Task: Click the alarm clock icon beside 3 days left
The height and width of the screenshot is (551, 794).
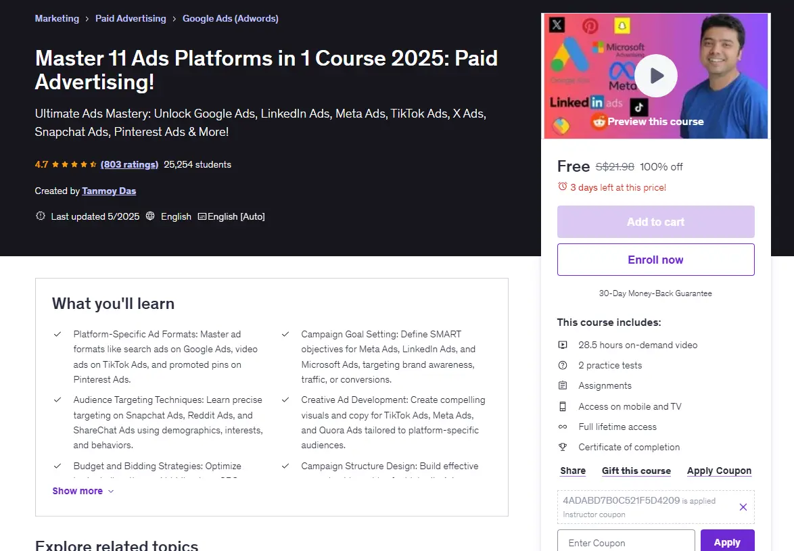Action: pos(562,187)
